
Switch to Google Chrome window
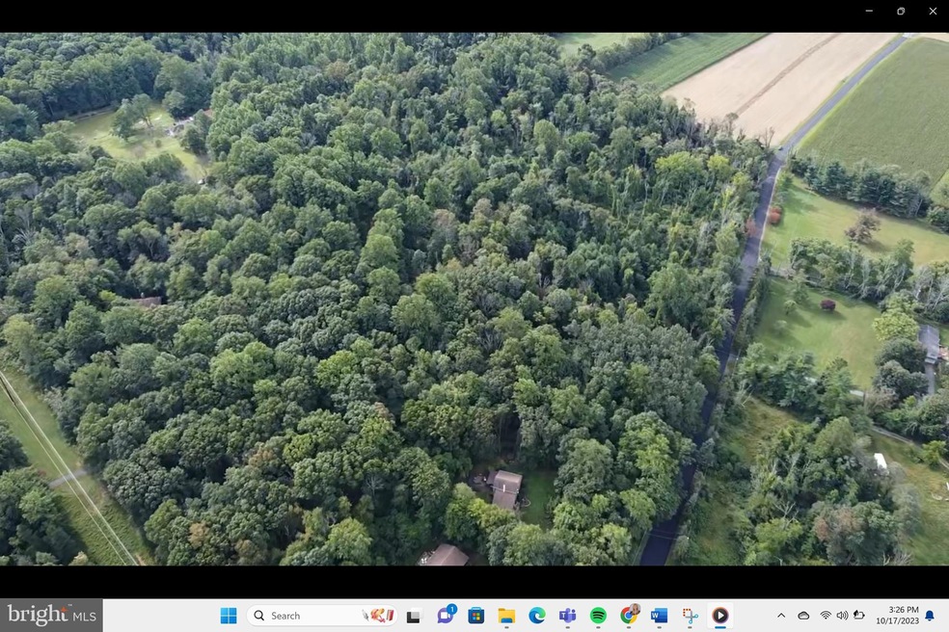[629, 616]
